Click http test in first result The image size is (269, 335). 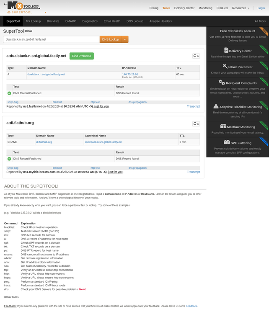(95, 102)
